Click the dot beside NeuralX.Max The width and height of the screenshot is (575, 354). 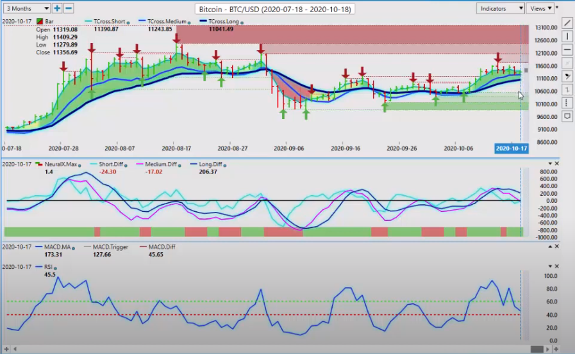(79, 165)
